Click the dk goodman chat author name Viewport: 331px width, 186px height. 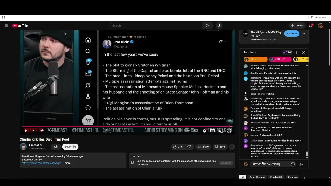point(257,145)
